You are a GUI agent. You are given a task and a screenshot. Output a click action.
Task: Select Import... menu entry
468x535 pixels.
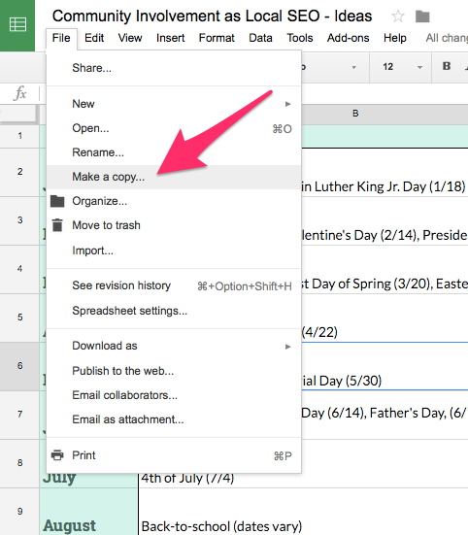(174, 251)
